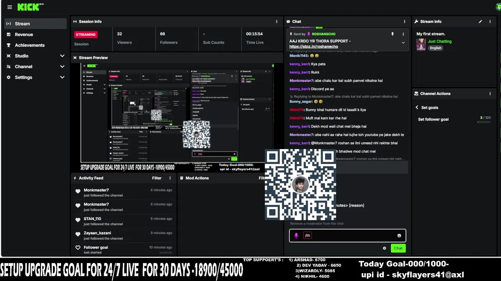Click the Just Chatting category link
The height and width of the screenshot is (281, 501).
pos(440,41)
